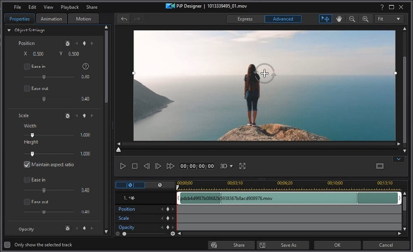The width and height of the screenshot is (413, 252).
Task: Select the Hand pan tool
Action: click(339, 19)
